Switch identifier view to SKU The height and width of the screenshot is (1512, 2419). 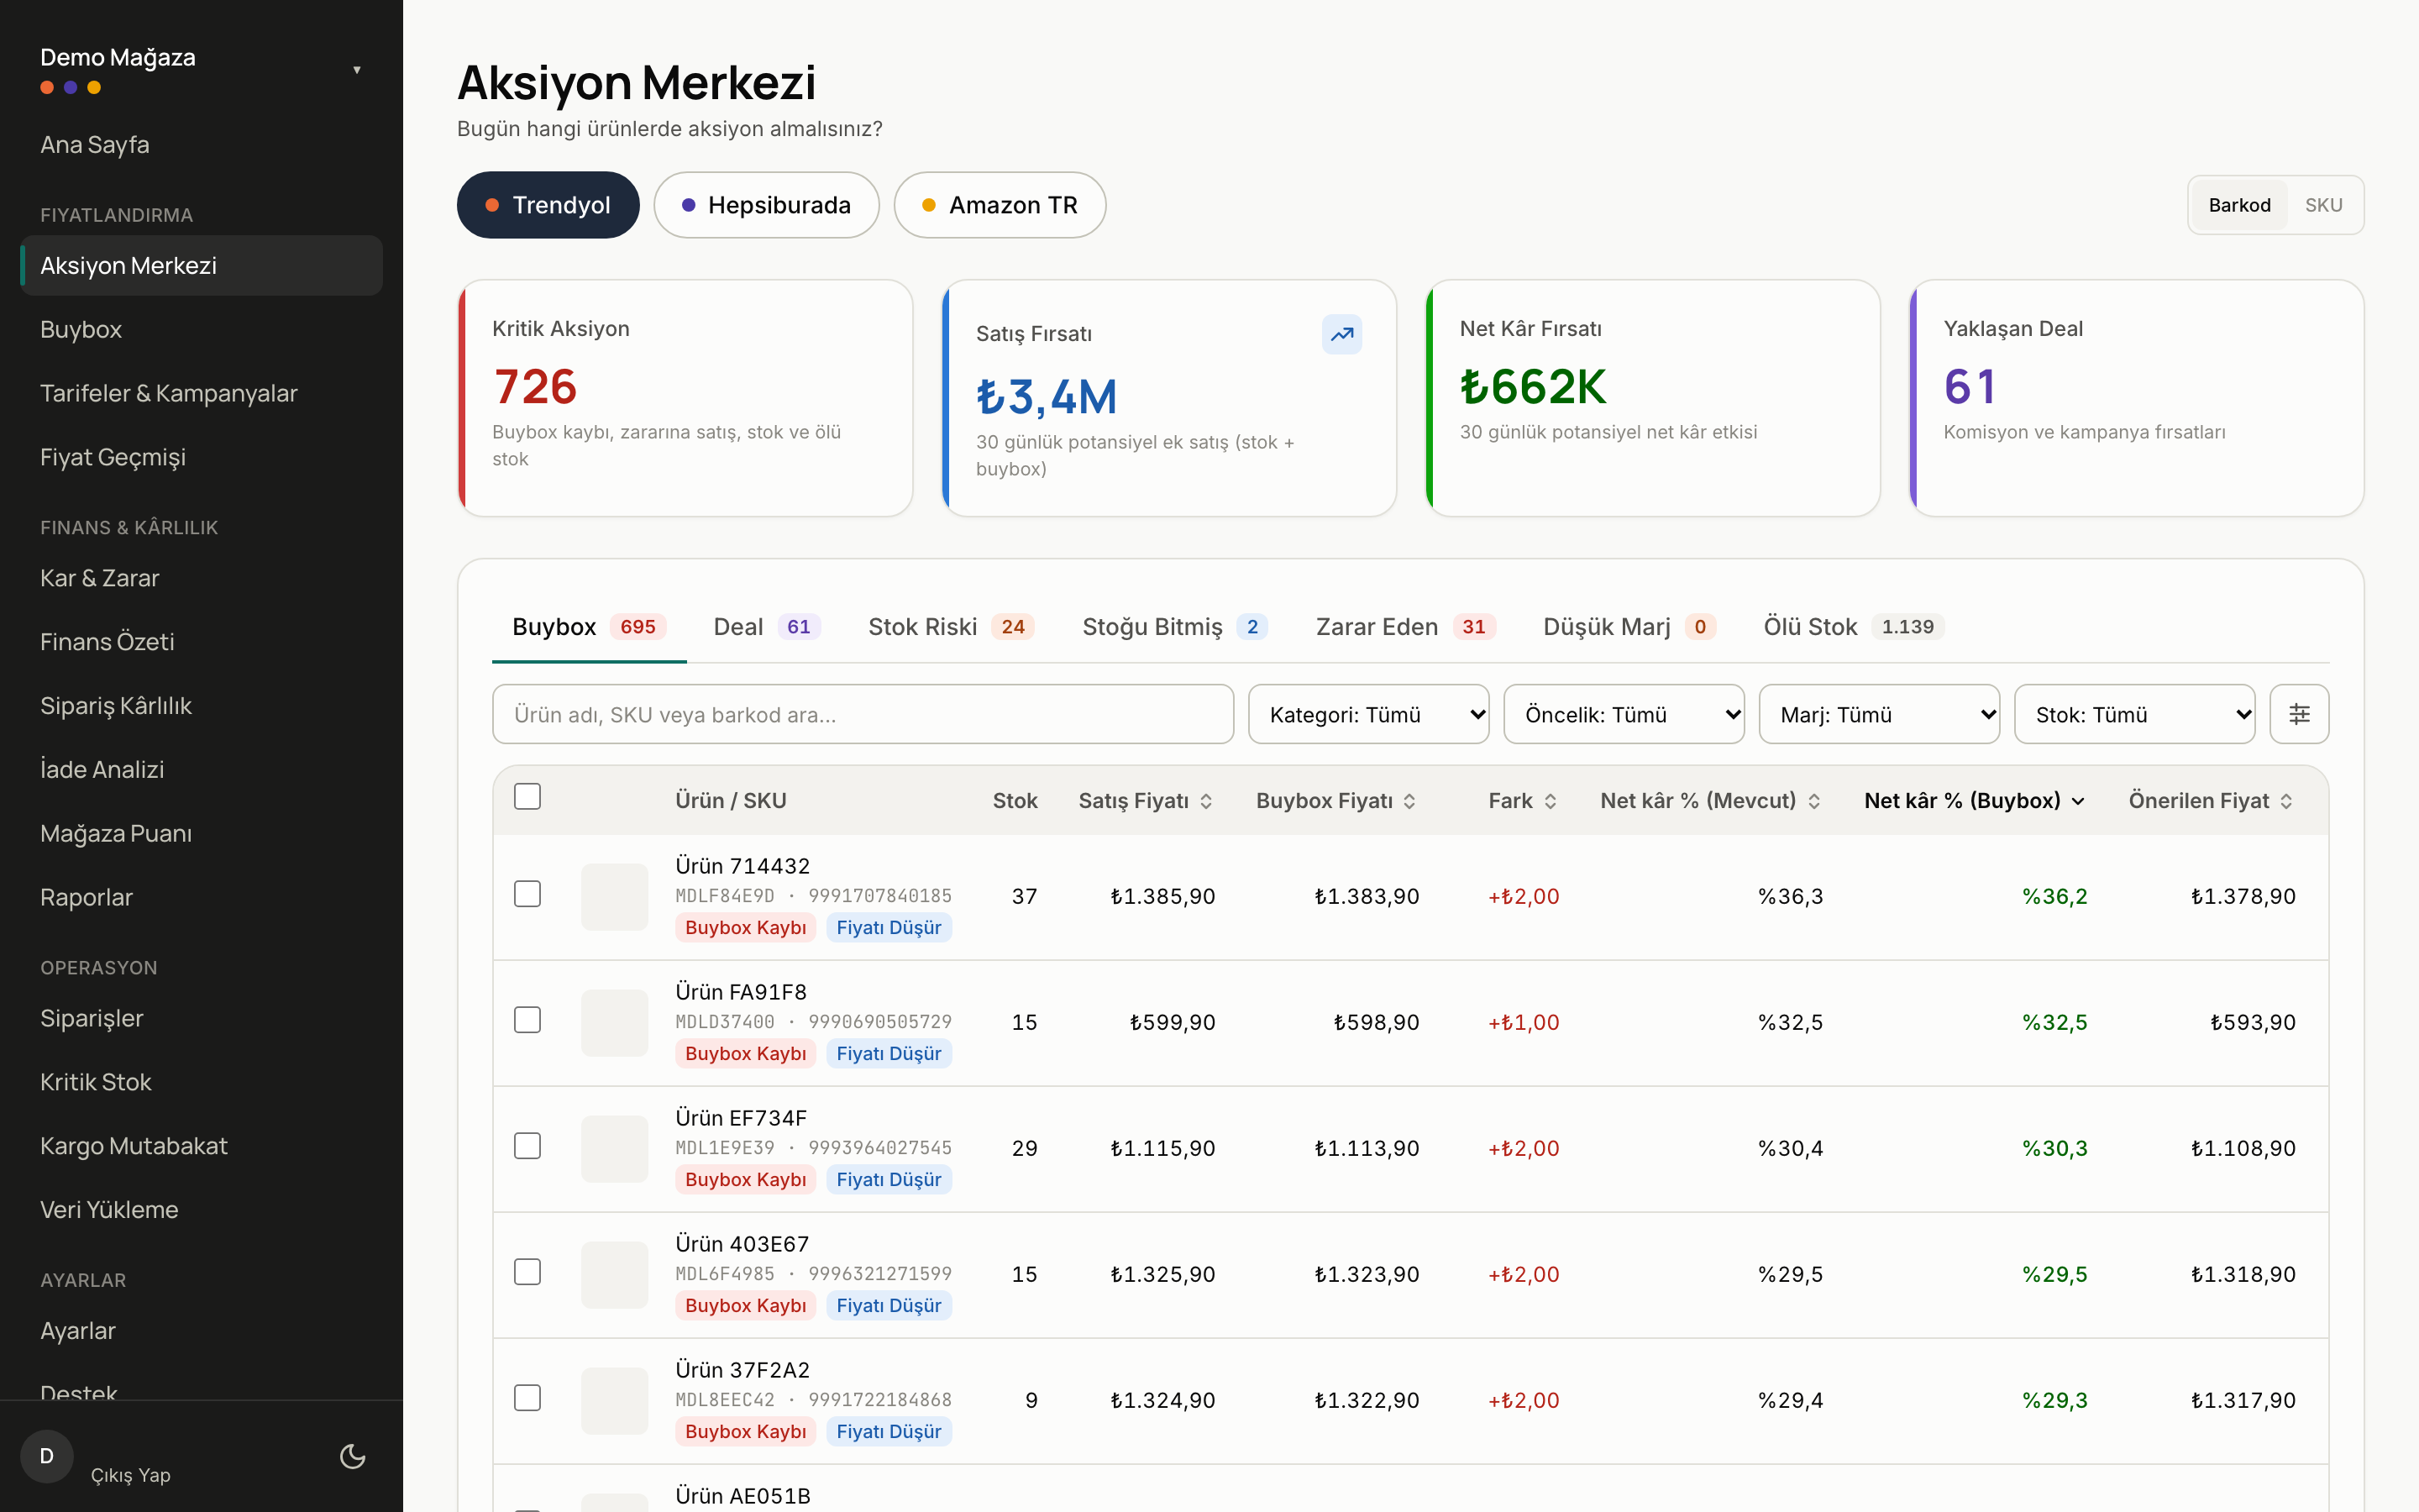[2323, 205]
